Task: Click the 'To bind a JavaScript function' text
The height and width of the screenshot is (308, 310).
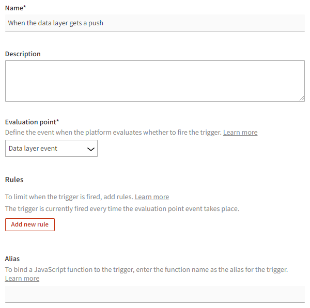Action: (146, 270)
